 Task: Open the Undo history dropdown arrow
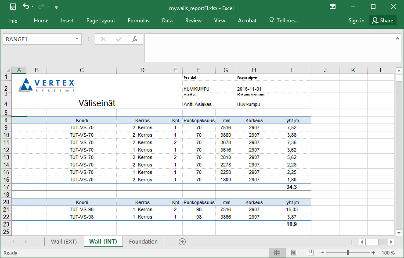(34, 7)
